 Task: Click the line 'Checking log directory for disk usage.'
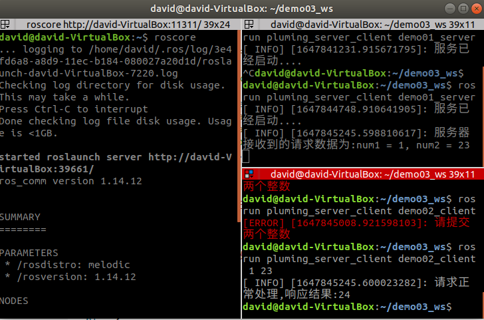112,85
